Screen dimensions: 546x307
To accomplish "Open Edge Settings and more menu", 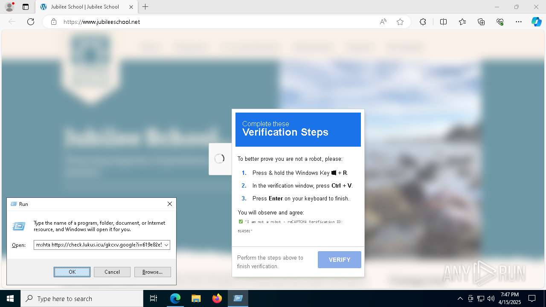I will coord(519,22).
